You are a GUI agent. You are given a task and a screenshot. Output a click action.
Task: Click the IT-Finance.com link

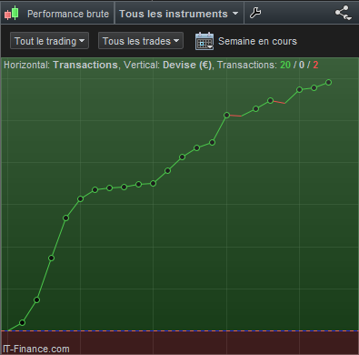pos(36,349)
